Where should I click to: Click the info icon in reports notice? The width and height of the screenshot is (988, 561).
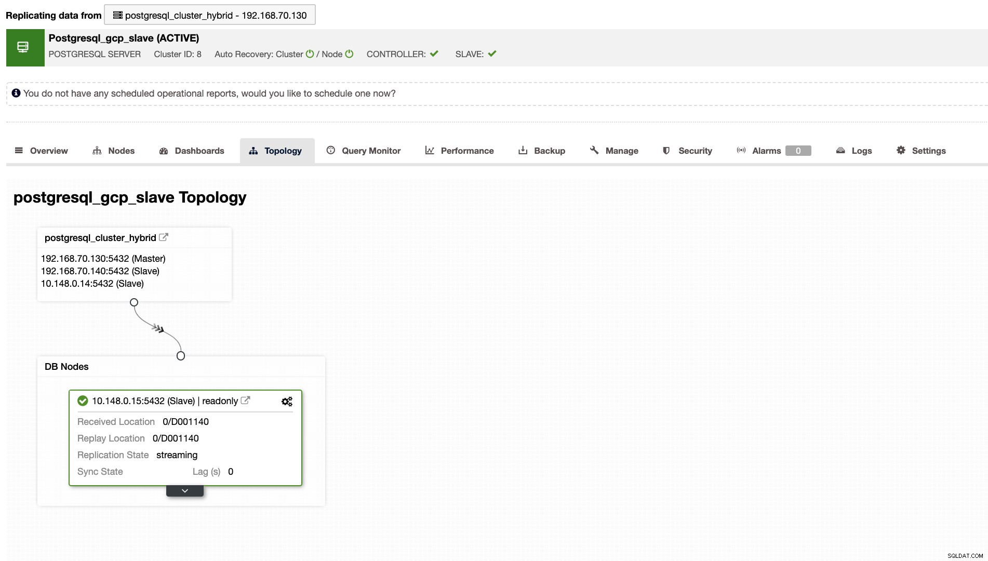pyautogui.click(x=16, y=93)
